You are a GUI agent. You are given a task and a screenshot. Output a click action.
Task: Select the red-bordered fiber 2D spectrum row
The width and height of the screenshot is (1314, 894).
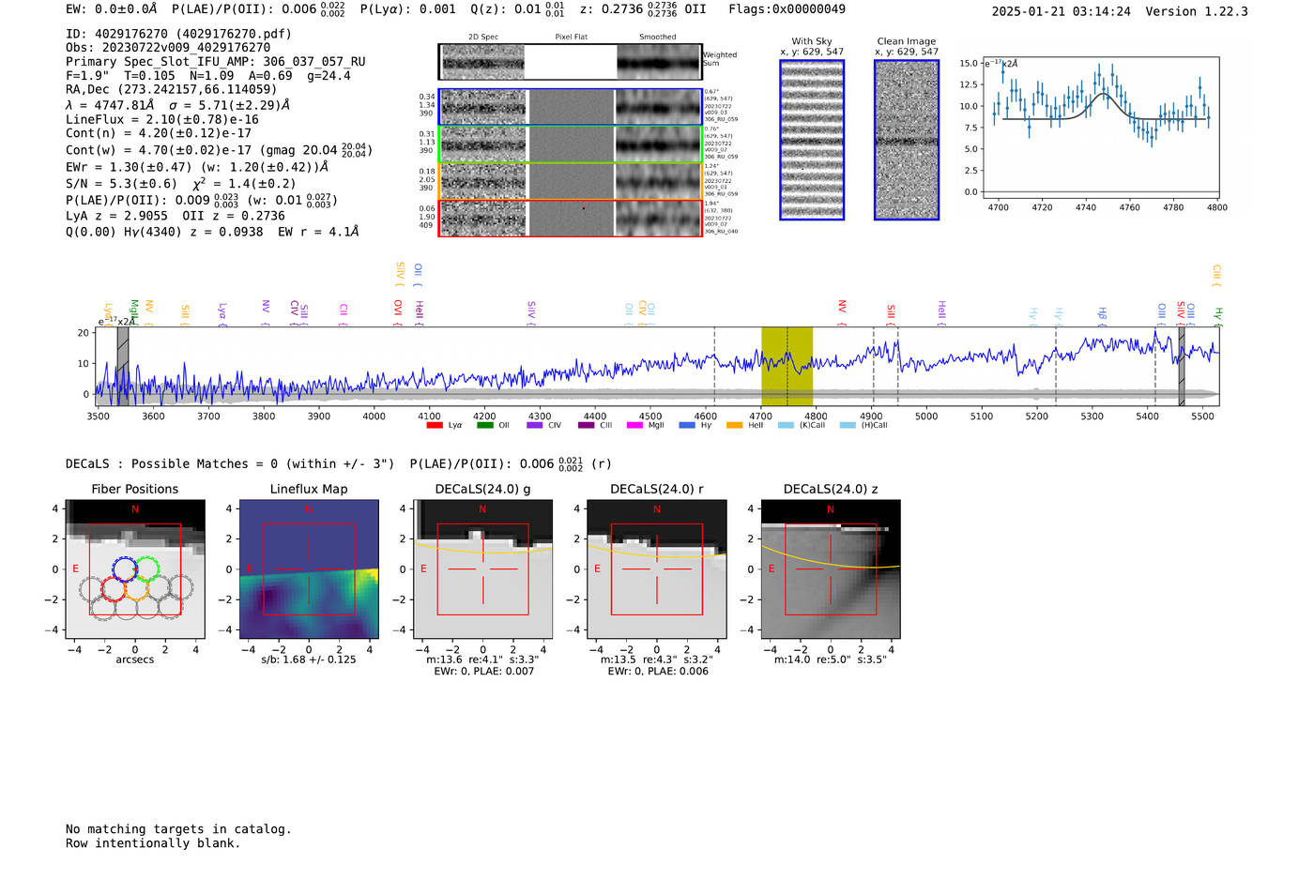[570, 218]
